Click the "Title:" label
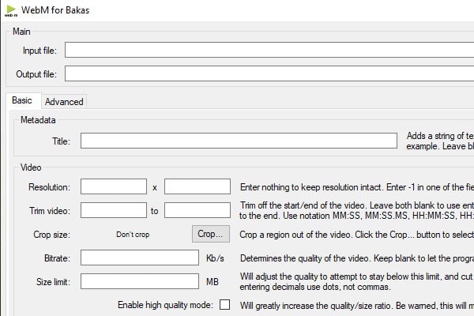Screen dimensions: 474x316 coord(61,141)
